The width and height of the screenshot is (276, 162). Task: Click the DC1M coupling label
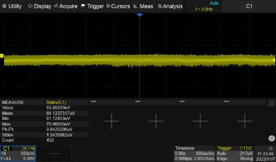(28, 148)
